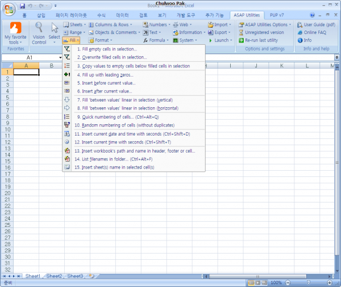Switch to Page Break Preview icon
The width and height of the screenshot is (341, 287).
264,282
